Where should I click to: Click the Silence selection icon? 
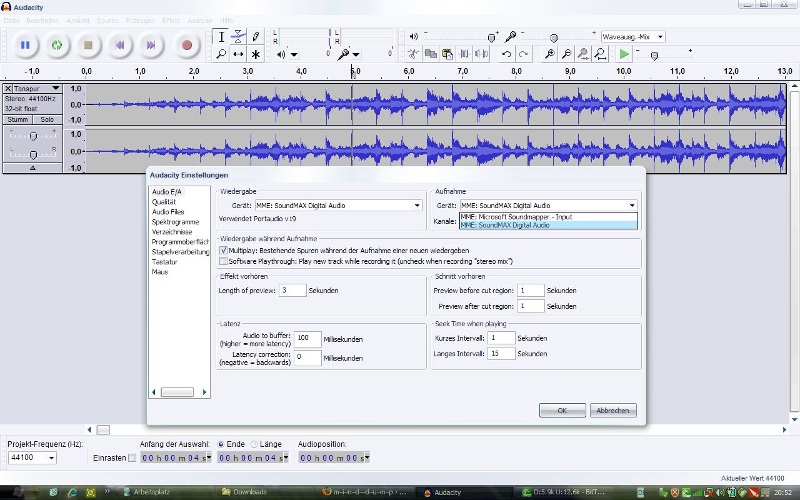click(481, 54)
